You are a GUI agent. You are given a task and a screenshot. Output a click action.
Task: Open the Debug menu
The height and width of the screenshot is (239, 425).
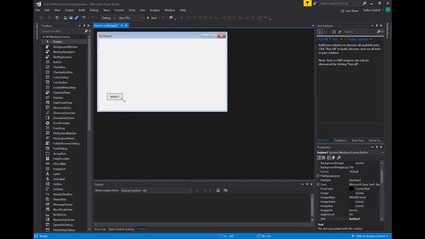(94, 11)
